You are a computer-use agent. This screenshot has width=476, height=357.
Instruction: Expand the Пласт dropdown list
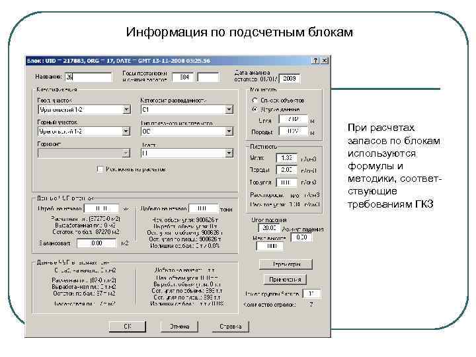229,153
